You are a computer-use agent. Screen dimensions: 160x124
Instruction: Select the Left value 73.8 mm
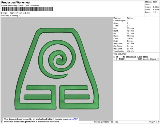tap(130, 28)
